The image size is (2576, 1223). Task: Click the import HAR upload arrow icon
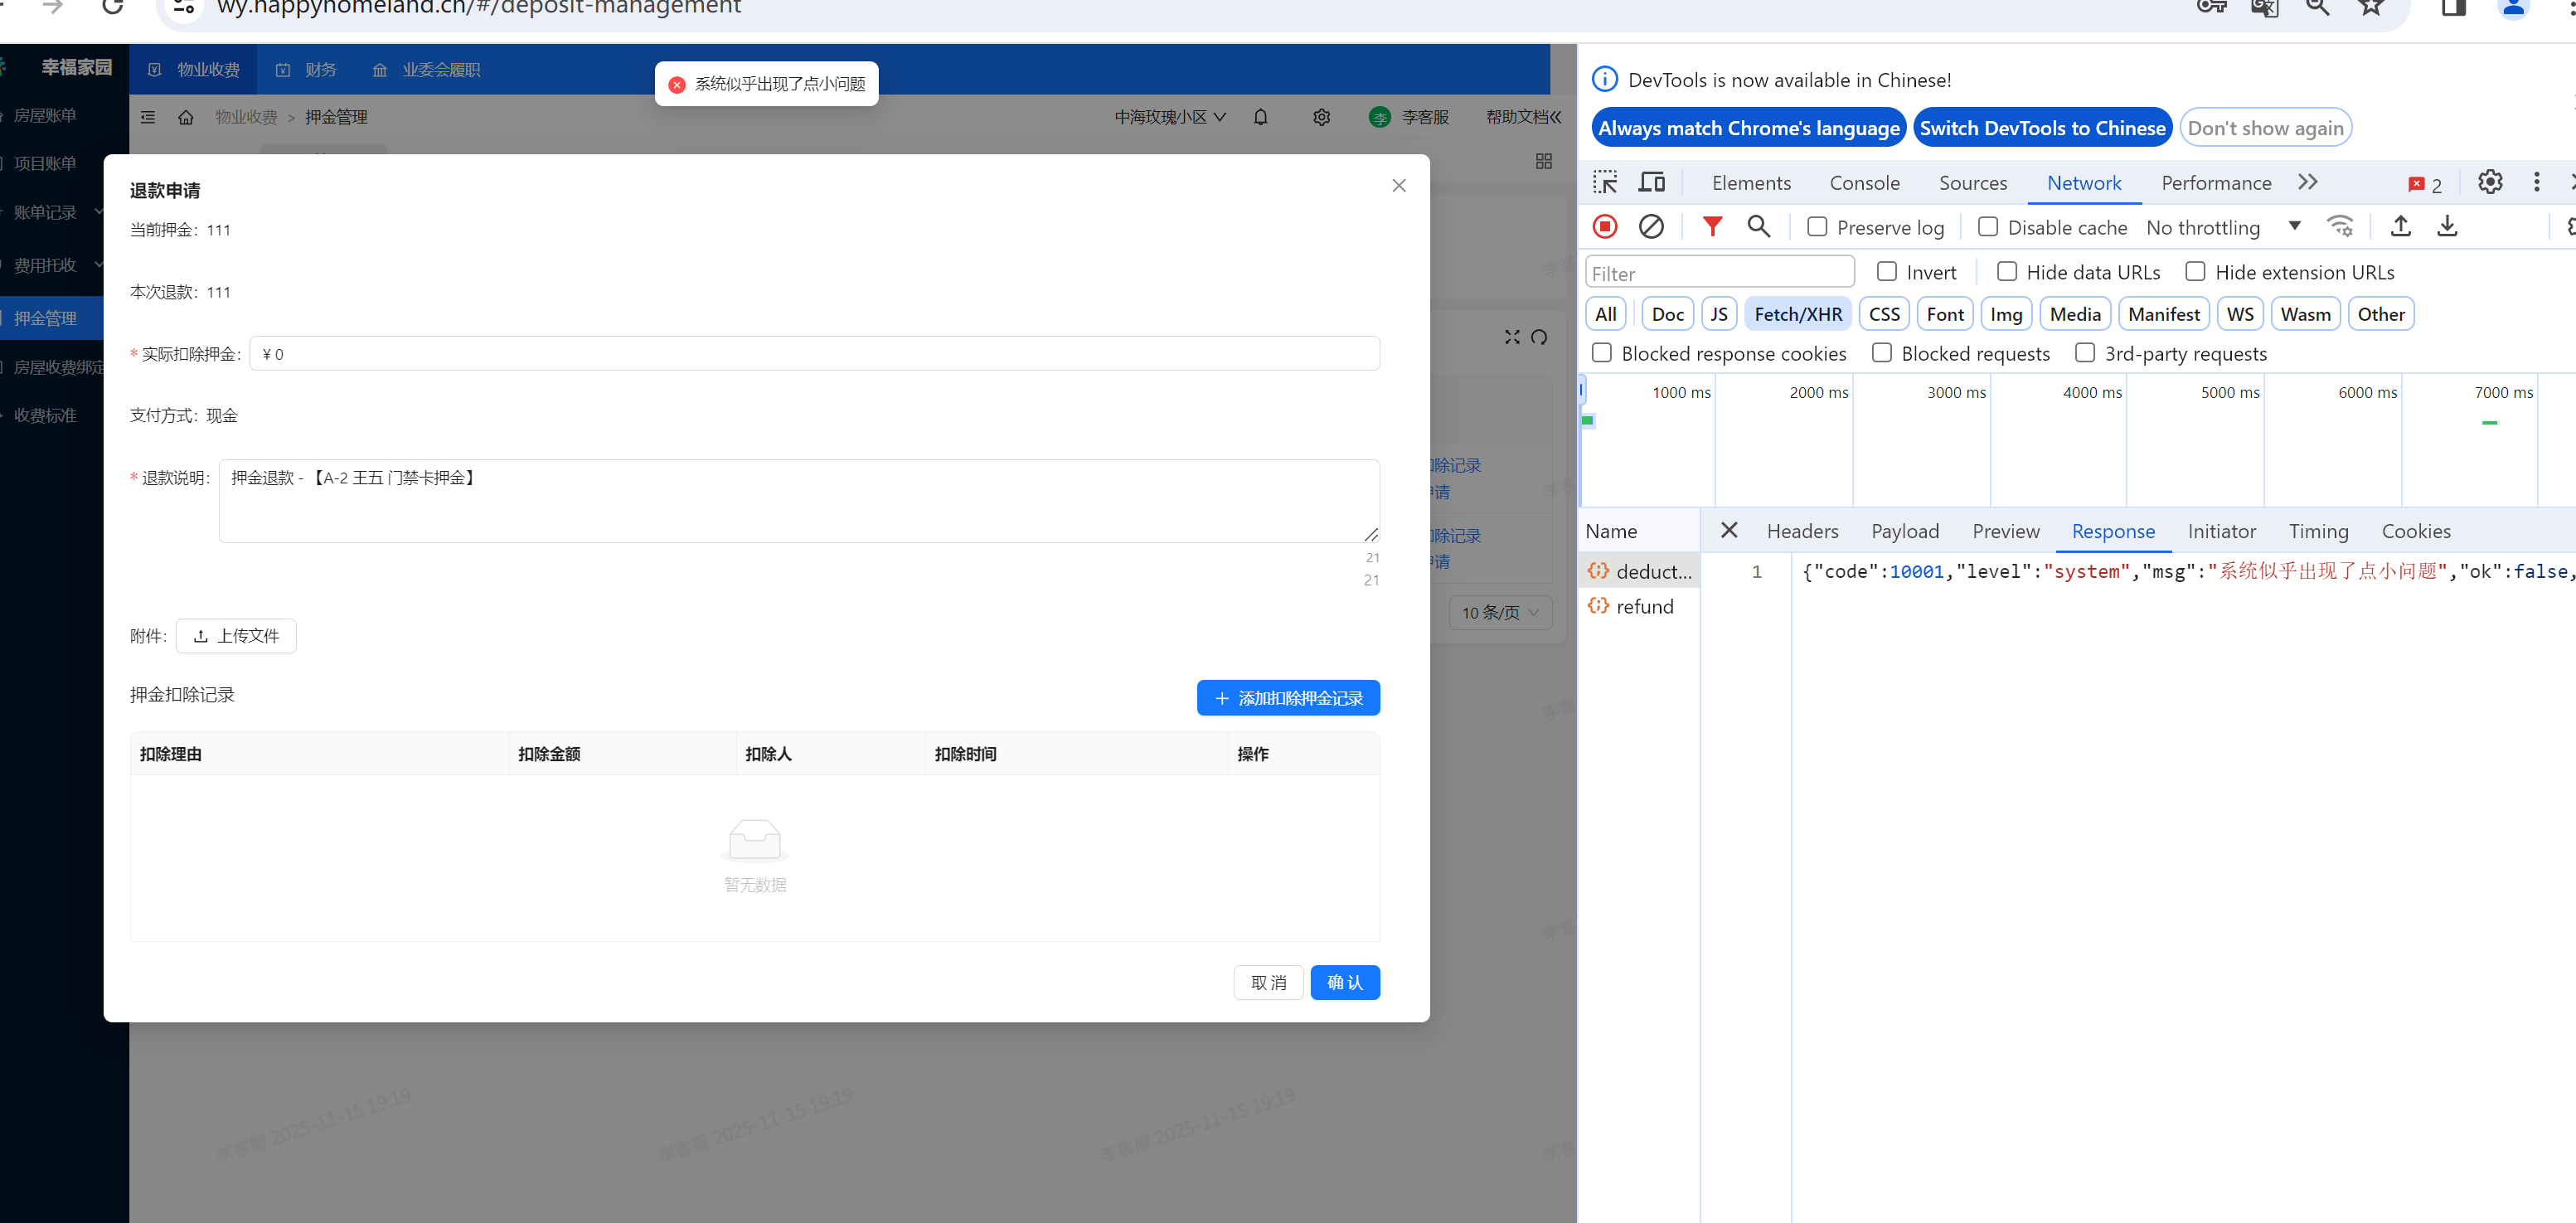point(2400,227)
